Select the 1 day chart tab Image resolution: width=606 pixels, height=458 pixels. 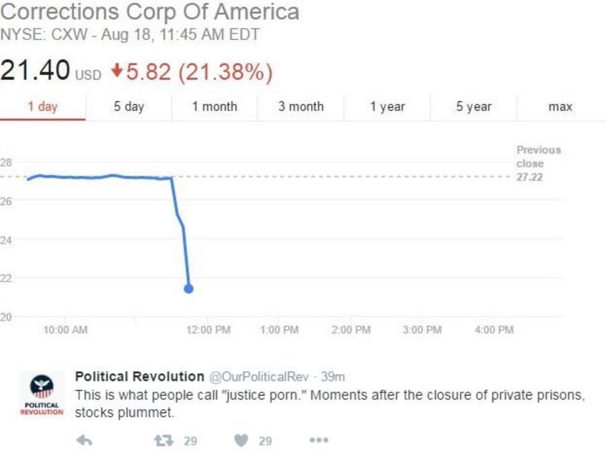(x=42, y=107)
